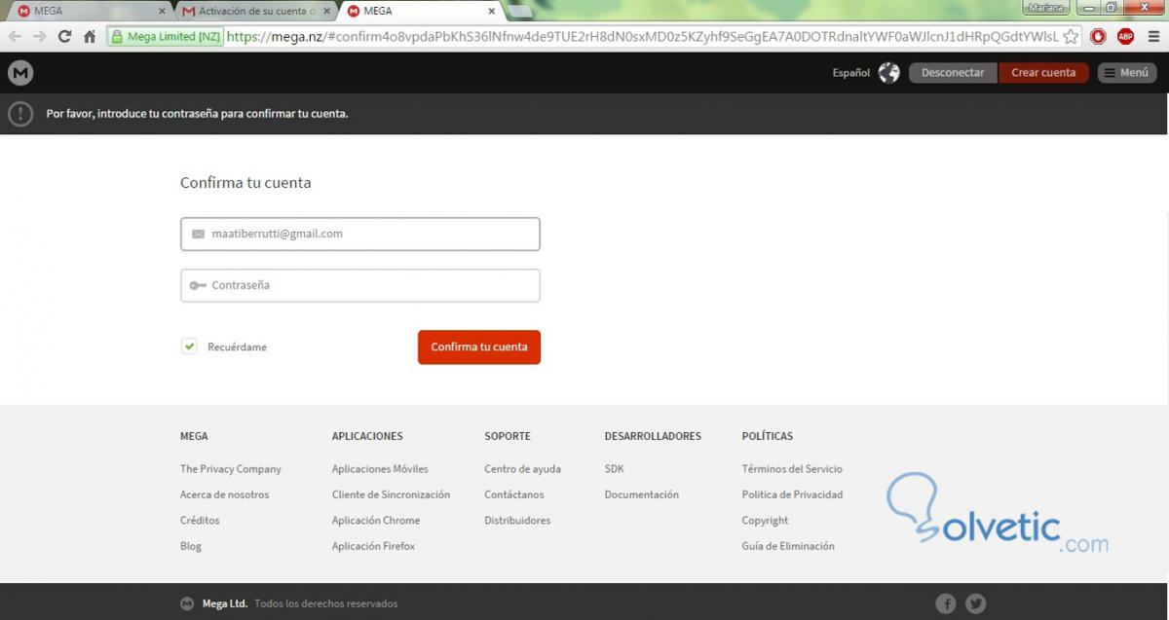The width and height of the screenshot is (1169, 620).
Task: Click the browser address bar URL
Action: 642,37
